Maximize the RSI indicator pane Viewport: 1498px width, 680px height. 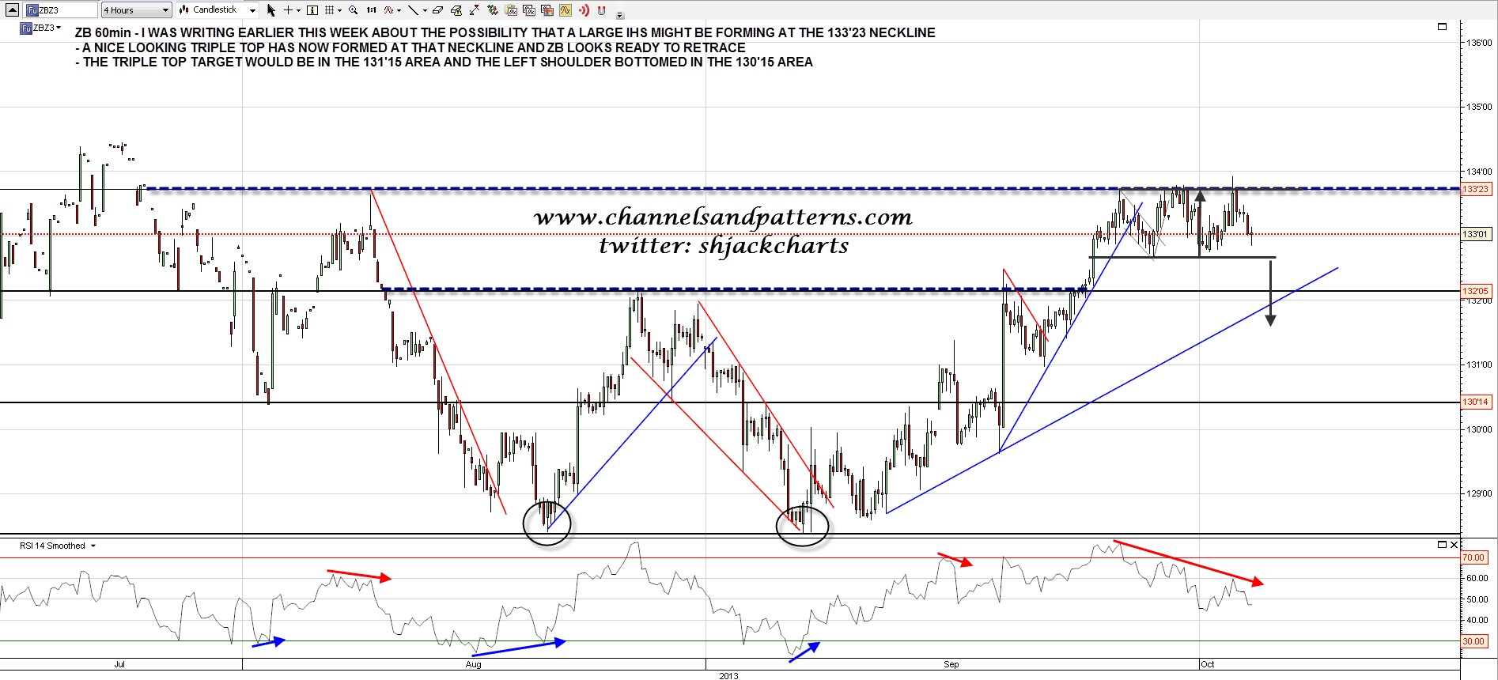click(1441, 545)
